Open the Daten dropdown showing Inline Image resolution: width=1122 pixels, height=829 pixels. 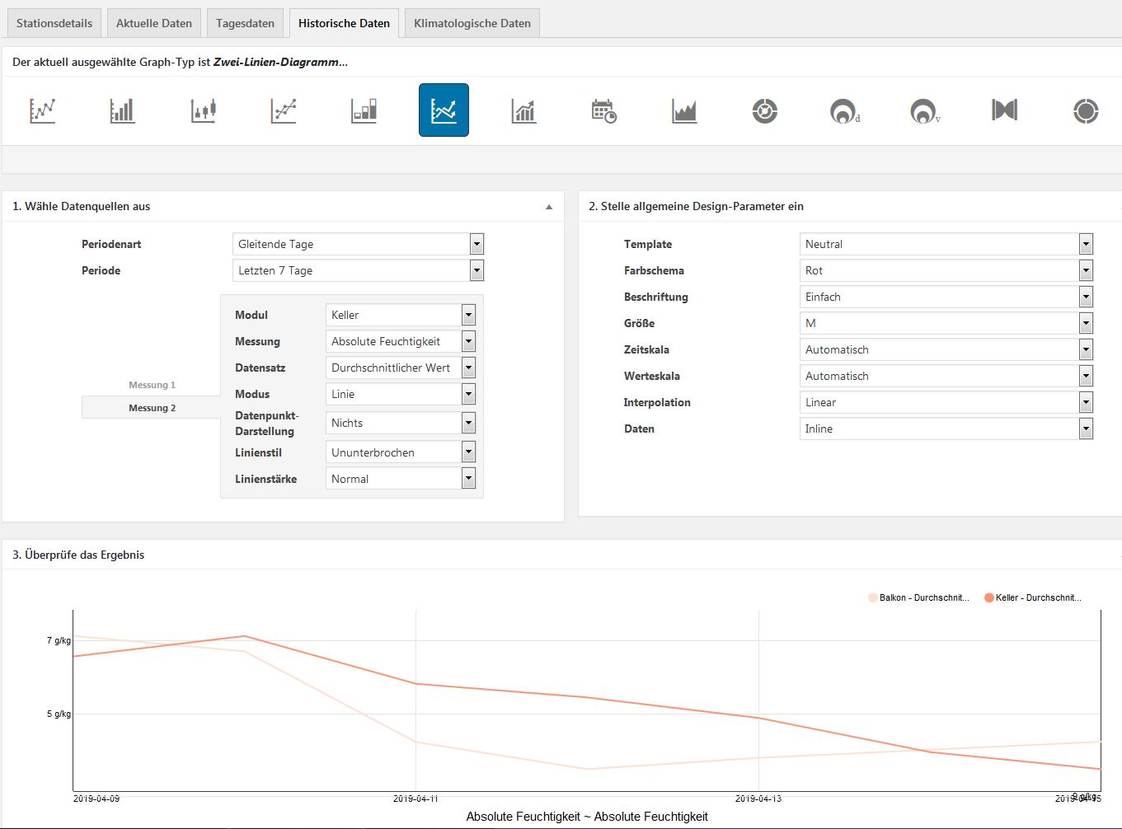point(946,429)
